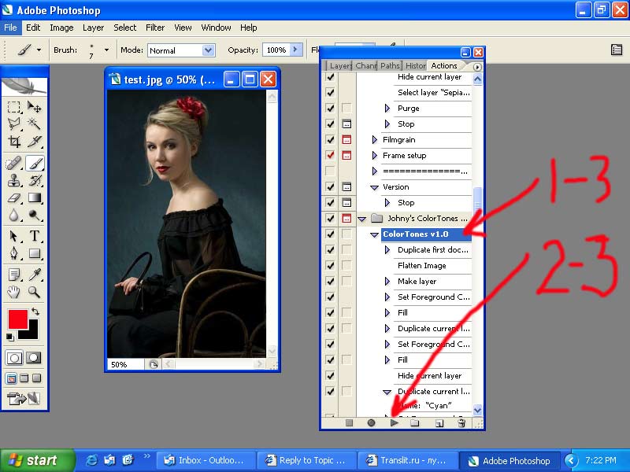Switch to full screen mode with menu bar
Screen dimensions: 630x472
pos(24,378)
